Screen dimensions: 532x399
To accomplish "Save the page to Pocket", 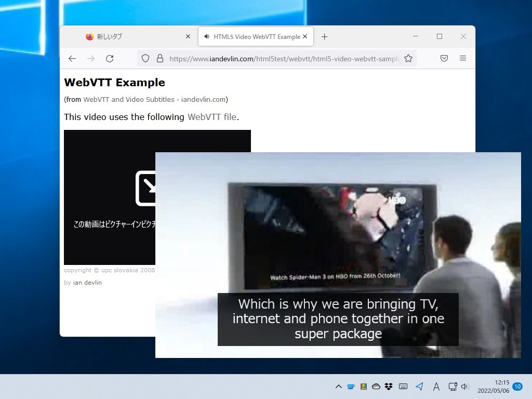I will 444,58.
